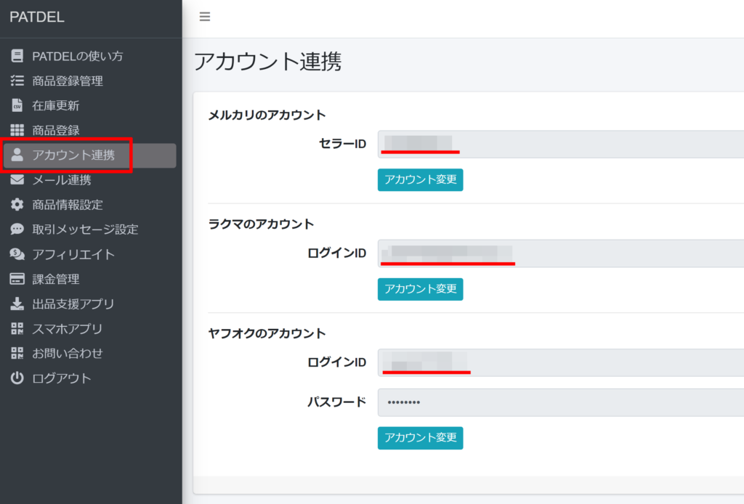Click the speech bubble icon beside 取引メッセージ設定
The width and height of the screenshot is (744, 504).
[17, 229]
